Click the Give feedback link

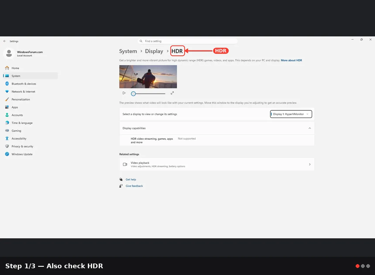pos(134,186)
